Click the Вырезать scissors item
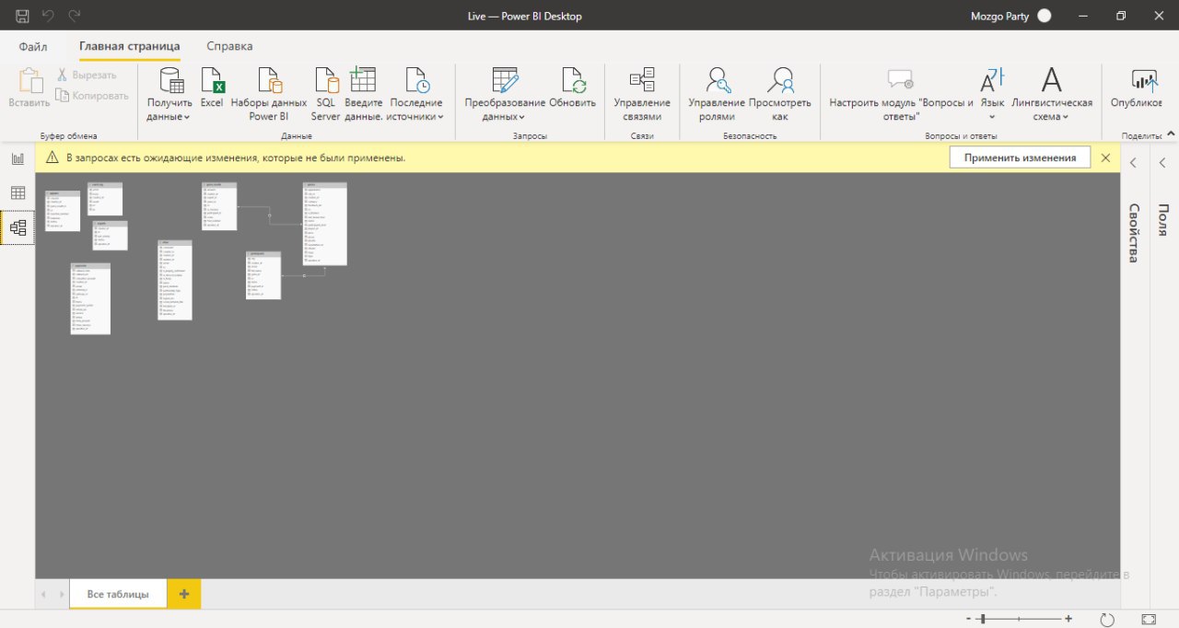The height and width of the screenshot is (628, 1179). coord(86,75)
